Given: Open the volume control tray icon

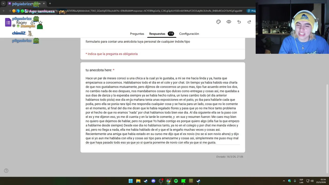Looking at the screenshot, I should click(x=312, y=181).
